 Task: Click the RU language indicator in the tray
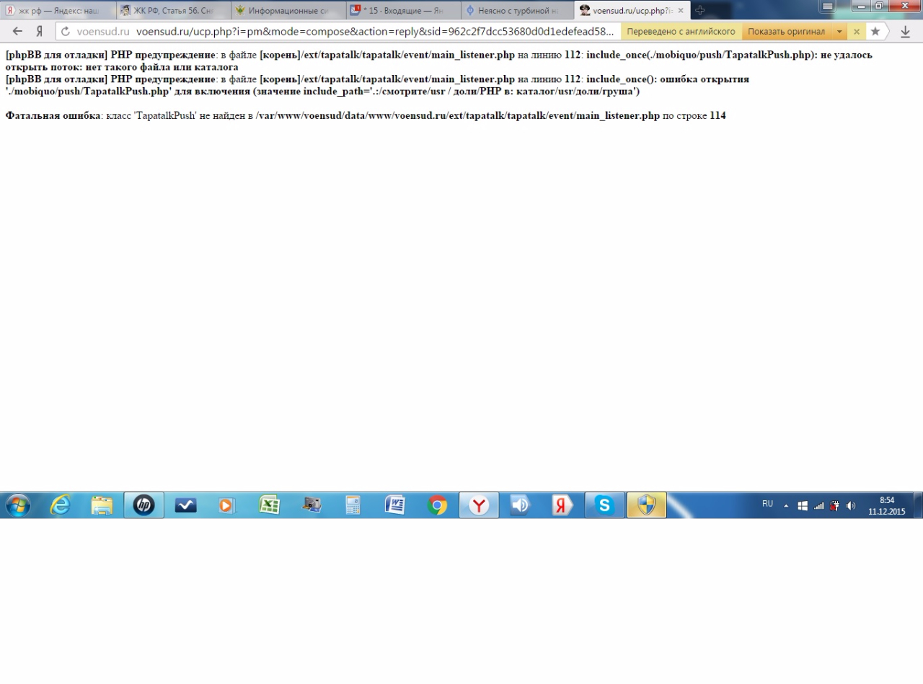coord(767,504)
